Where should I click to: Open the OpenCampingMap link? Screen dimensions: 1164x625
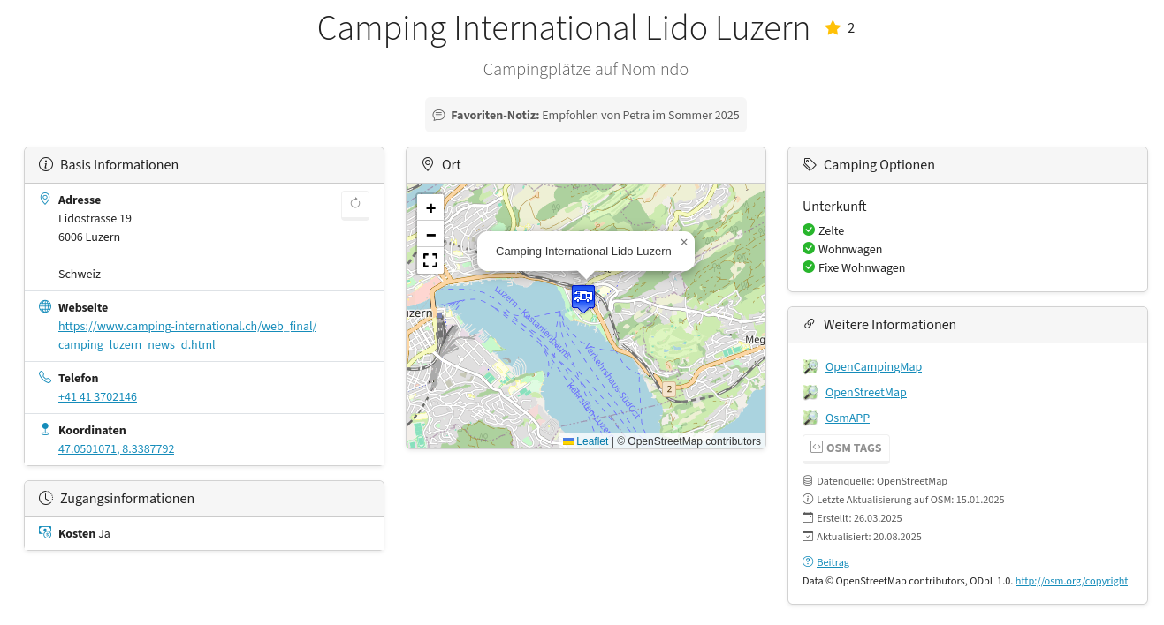point(873,367)
